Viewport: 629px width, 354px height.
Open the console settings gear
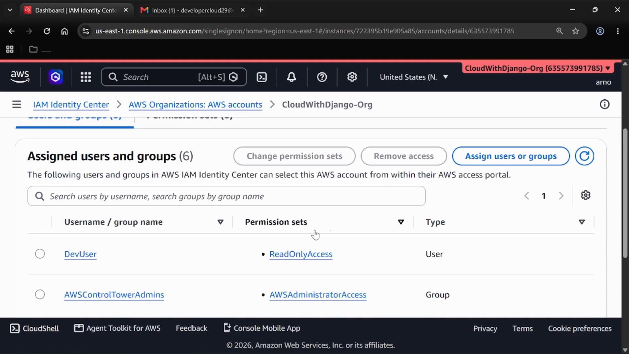pos(352,77)
